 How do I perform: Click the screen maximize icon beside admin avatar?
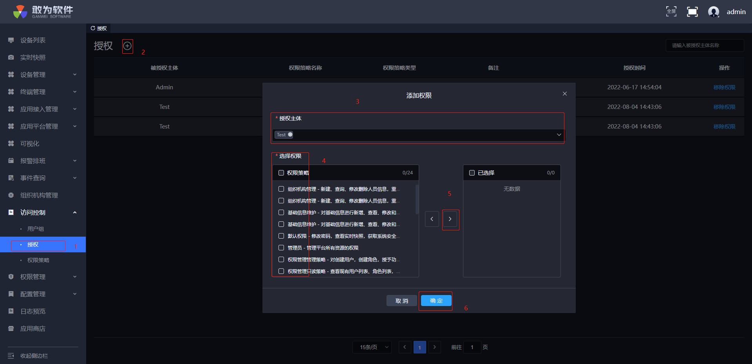[692, 12]
